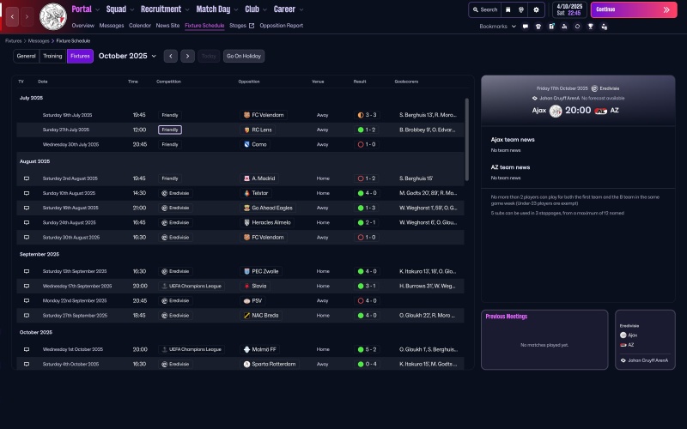Click the Heracles Almelo club badge

click(x=246, y=222)
